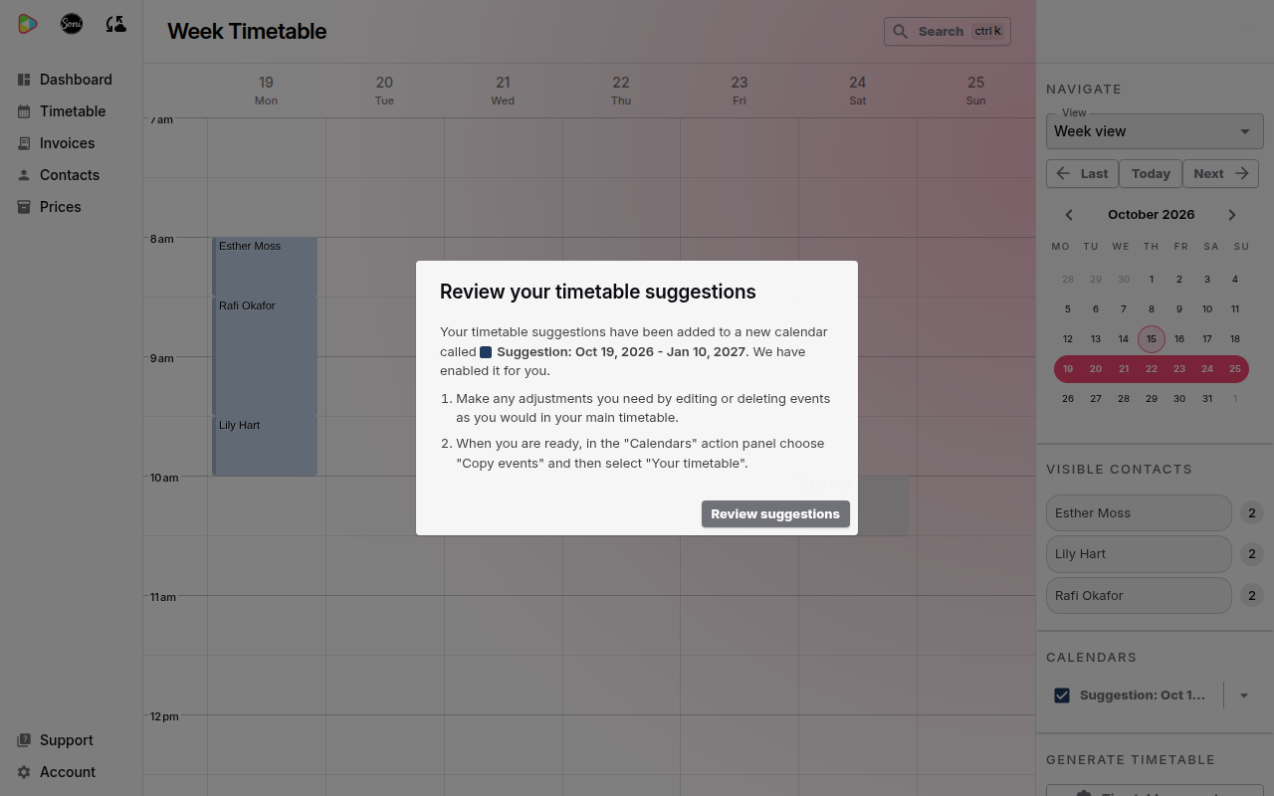Open Esther Moss event on Monday
The width and height of the screenshot is (1274, 796).
pyautogui.click(x=265, y=267)
